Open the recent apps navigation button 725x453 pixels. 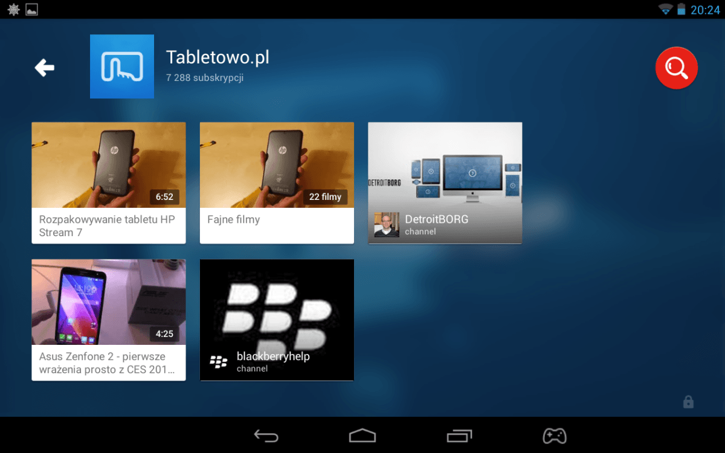point(459,435)
